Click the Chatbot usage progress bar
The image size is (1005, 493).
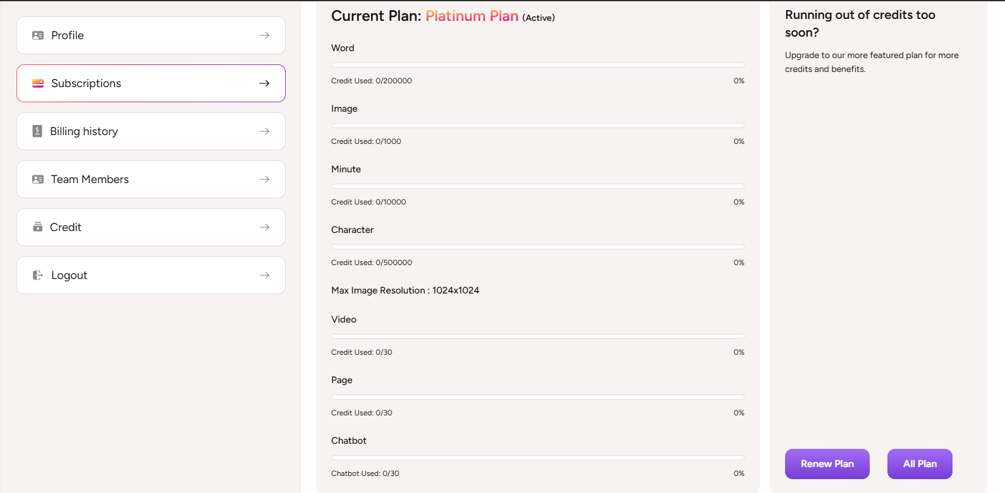(x=537, y=458)
